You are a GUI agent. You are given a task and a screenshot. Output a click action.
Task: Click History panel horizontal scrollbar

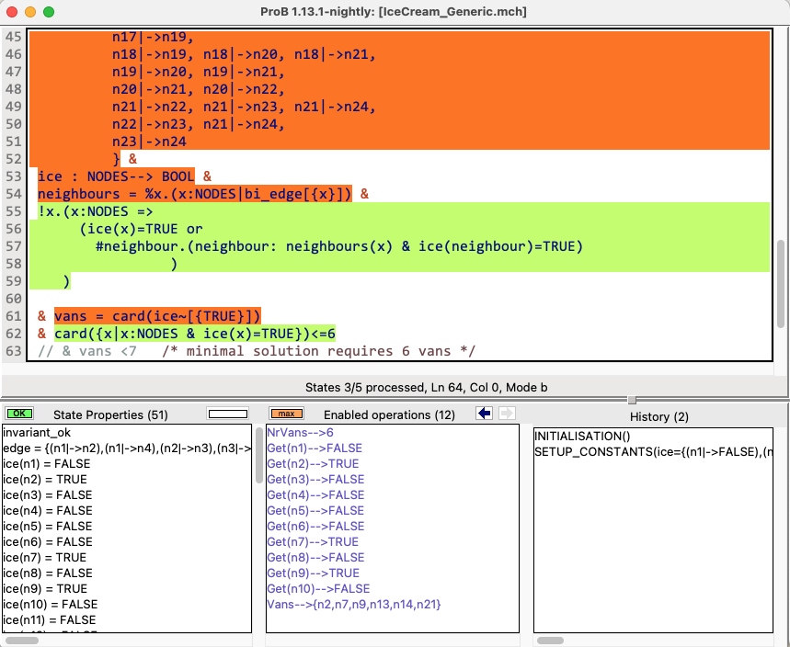point(551,641)
